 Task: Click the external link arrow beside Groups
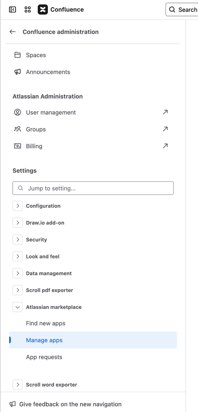(x=165, y=129)
